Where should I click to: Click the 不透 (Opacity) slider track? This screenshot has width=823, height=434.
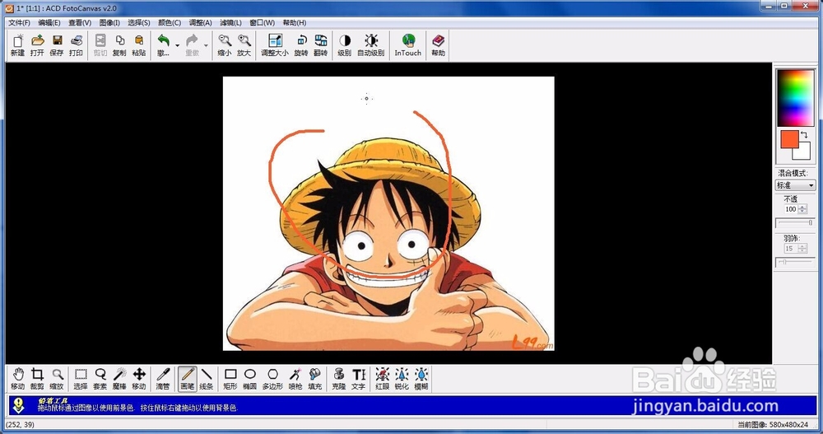pyautogui.click(x=795, y=223)
